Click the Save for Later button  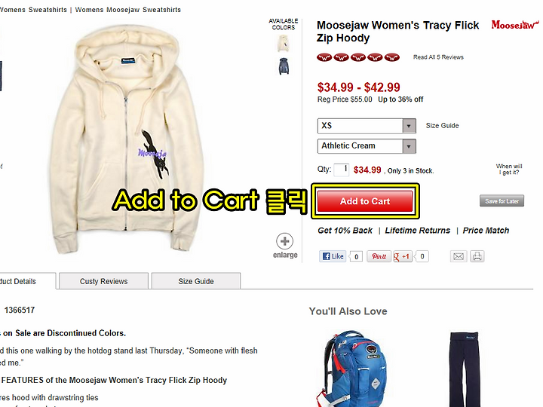(x=502, y=200)
